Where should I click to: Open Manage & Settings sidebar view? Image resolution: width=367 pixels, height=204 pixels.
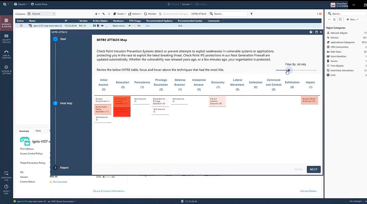(6, 70)
